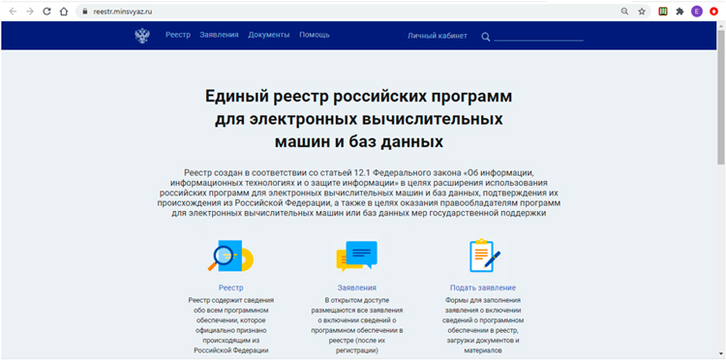Click the red browser update icon

(x=713, y=12)
